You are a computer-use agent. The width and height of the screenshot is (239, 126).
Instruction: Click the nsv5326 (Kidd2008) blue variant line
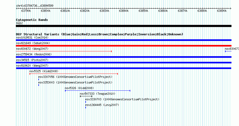click(97, 91)
